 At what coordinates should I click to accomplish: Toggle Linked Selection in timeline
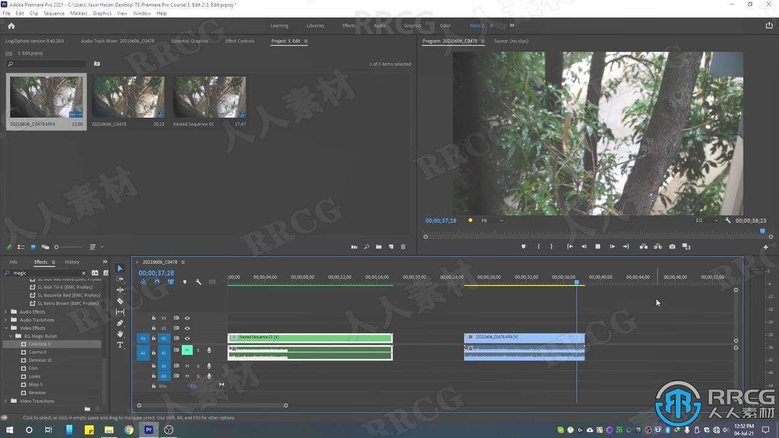point(170,282)
